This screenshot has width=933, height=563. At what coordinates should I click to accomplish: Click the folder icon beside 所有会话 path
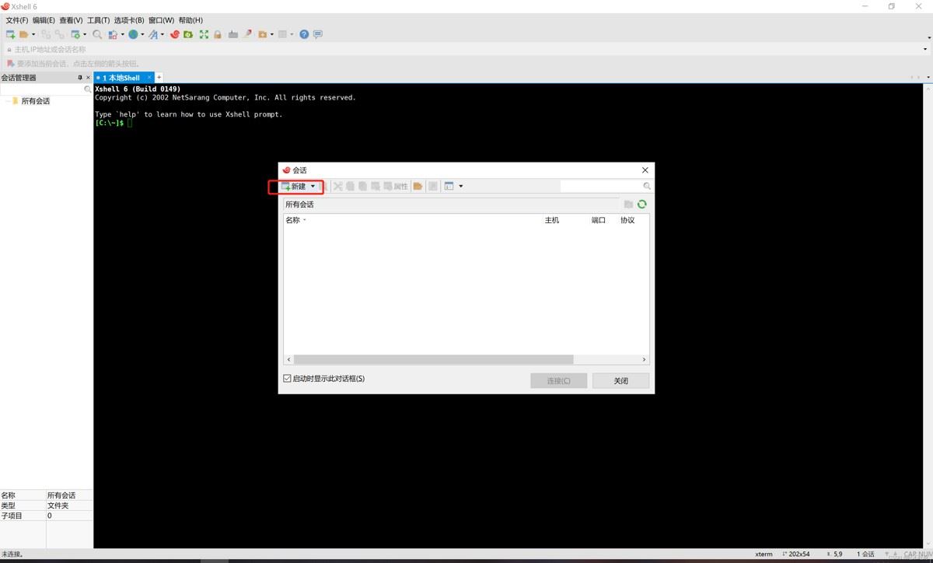coord(628,205)
